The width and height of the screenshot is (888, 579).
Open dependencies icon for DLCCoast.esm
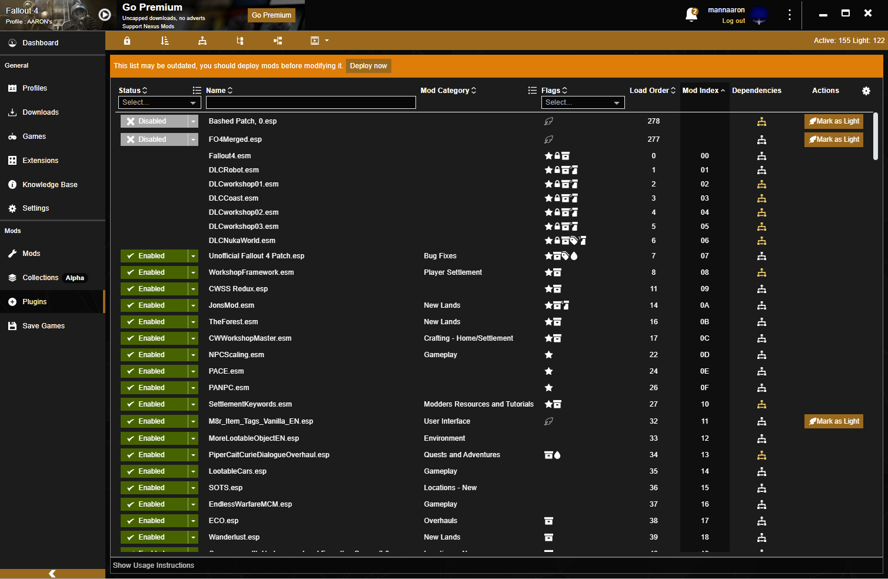(x=761, y=198)
